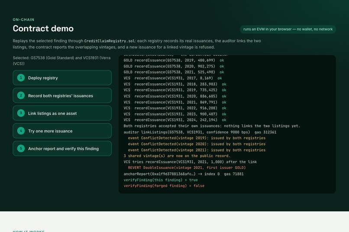This screenshot has height=232, width=349.
Task: Click log line recordIssuance(GS7538, 2019, 400,699)
Action: click(174, 60)
